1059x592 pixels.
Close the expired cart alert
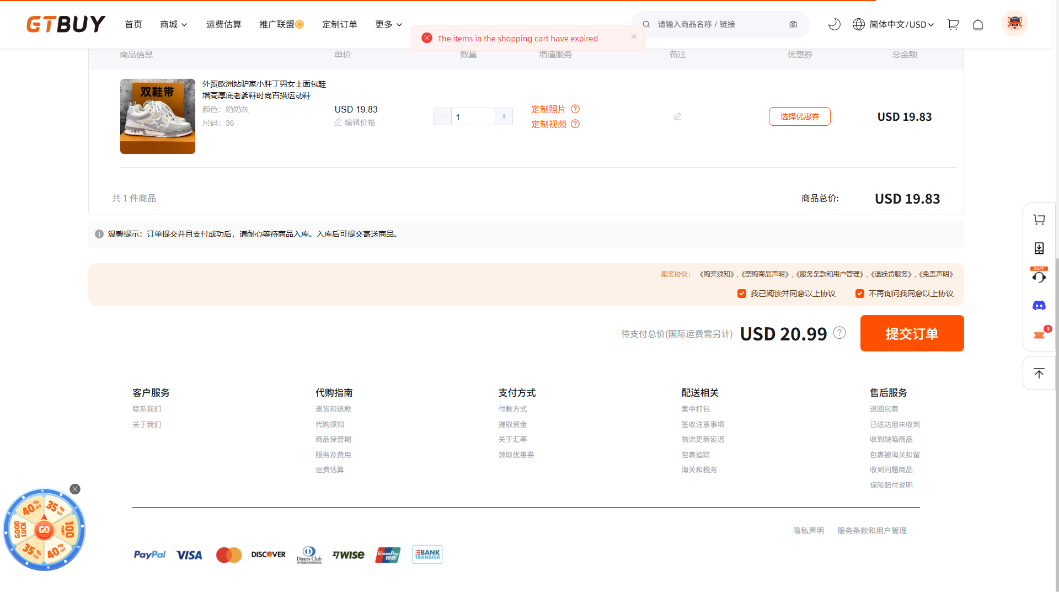634,36
